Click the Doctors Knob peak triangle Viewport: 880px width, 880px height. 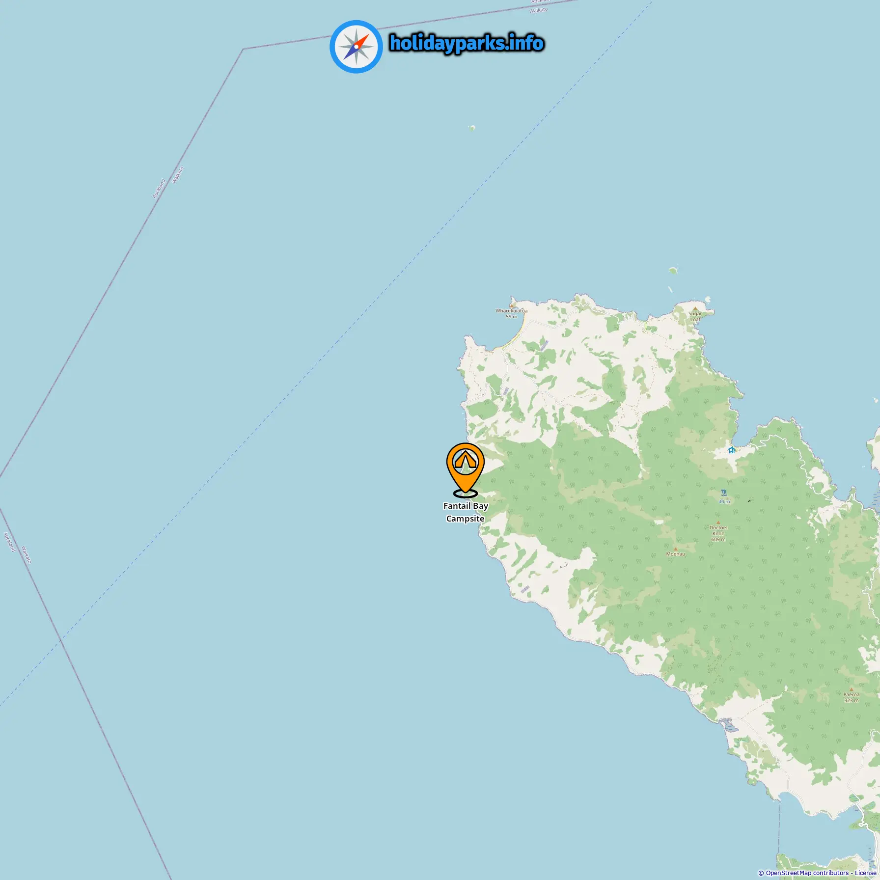click(x=718, y=522)
